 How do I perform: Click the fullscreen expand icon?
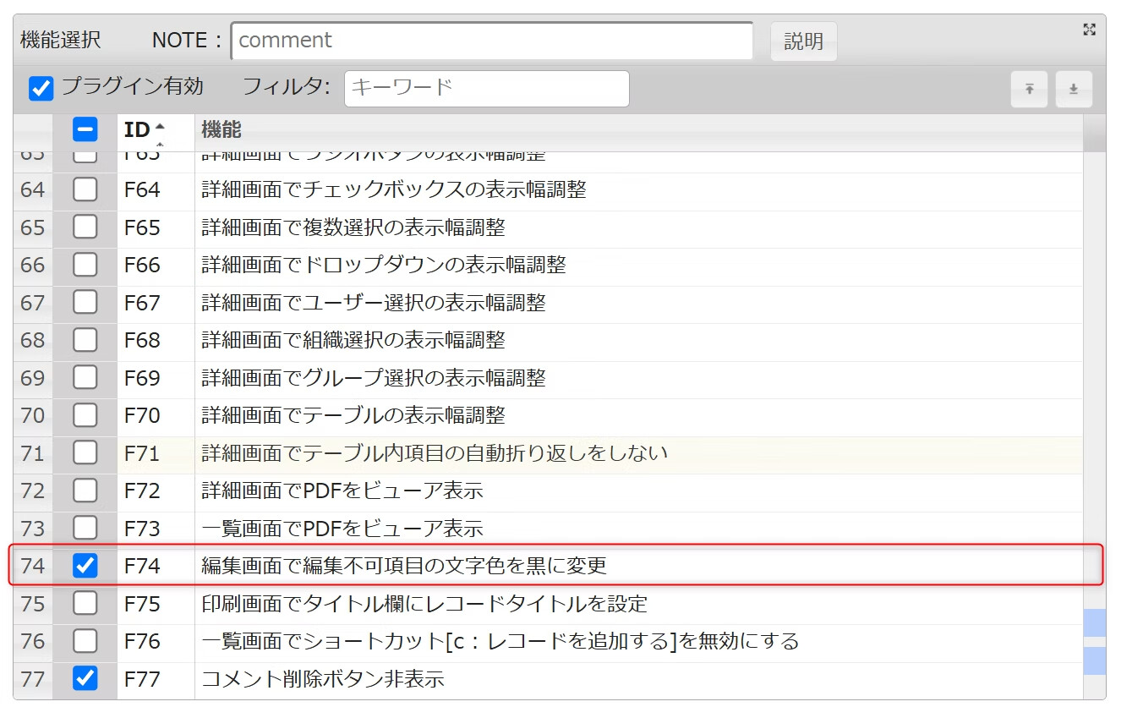pyautogui.click(x=1089, y=30)
